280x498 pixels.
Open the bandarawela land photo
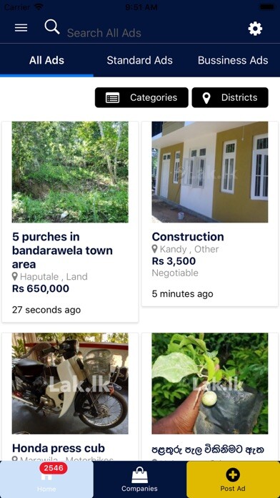click(70, 172)
